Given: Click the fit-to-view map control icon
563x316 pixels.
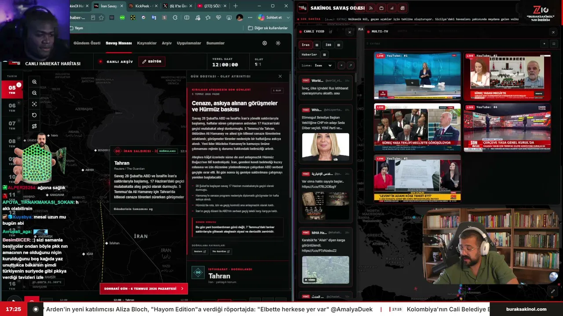Looking at the screenshot, I should pyautogui.click(x=34, y=104).
